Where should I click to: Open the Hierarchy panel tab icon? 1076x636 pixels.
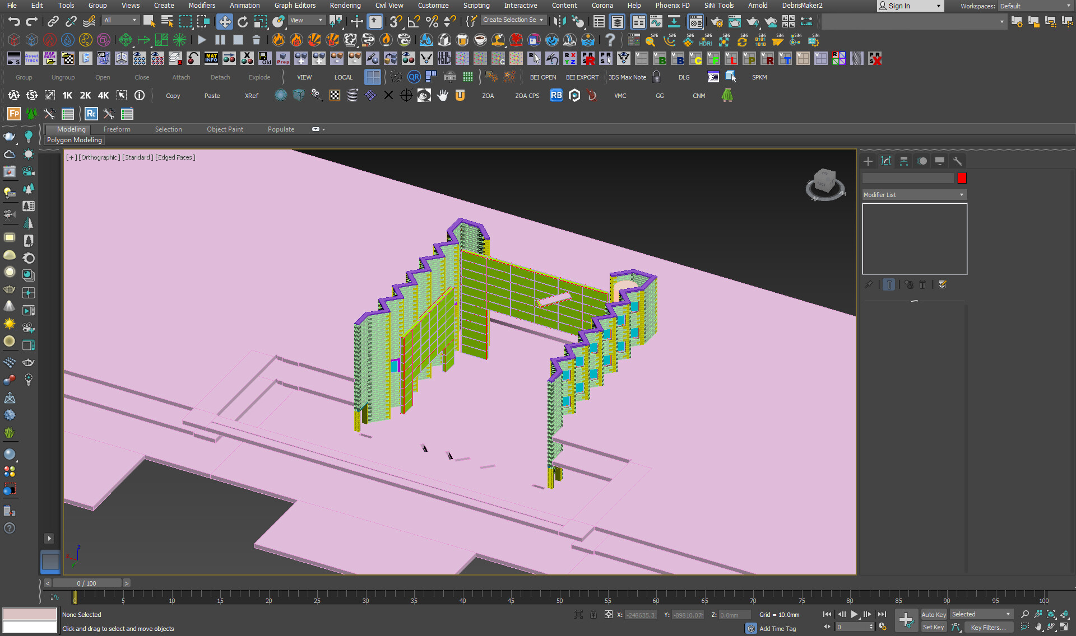point(904,161)
